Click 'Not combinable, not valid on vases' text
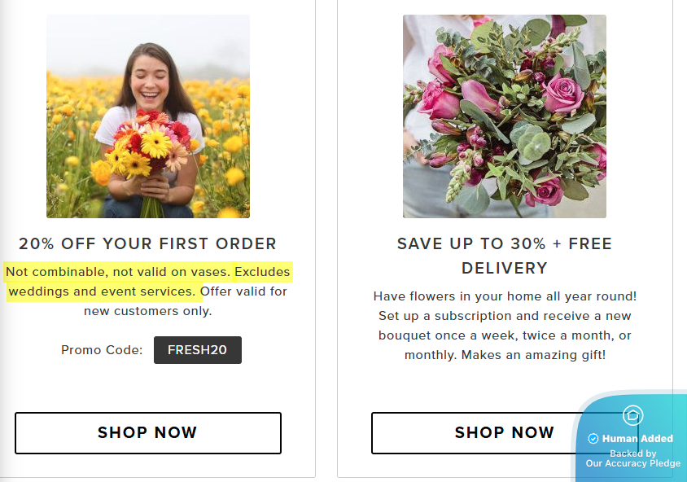 117,271
